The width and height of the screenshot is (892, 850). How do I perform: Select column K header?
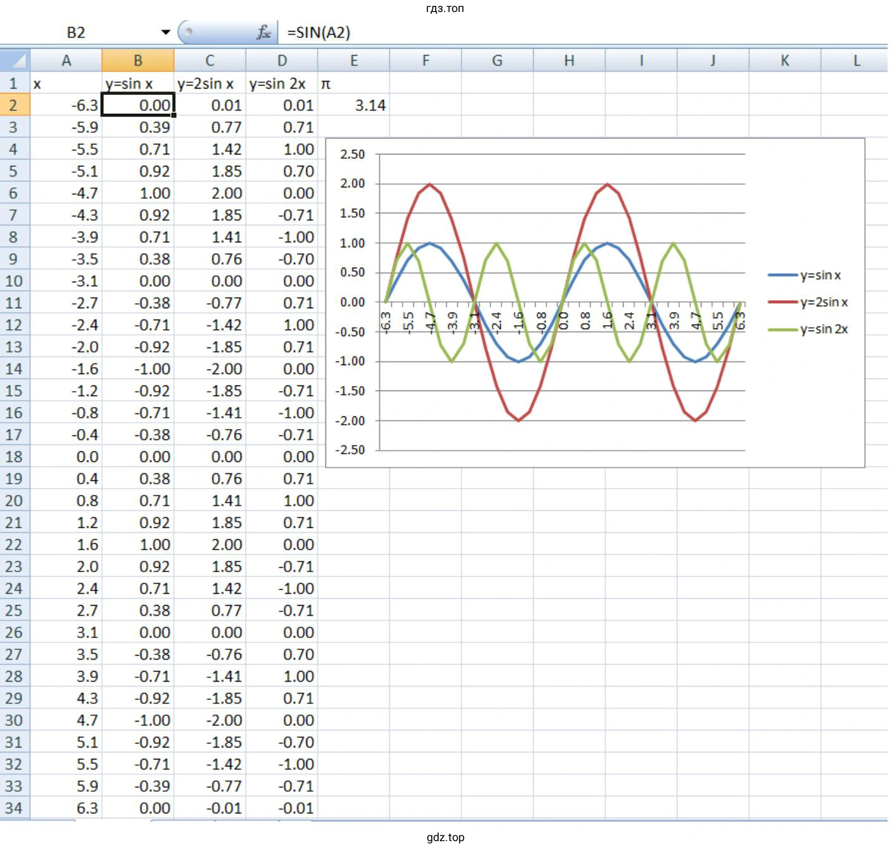pos(785,61)
